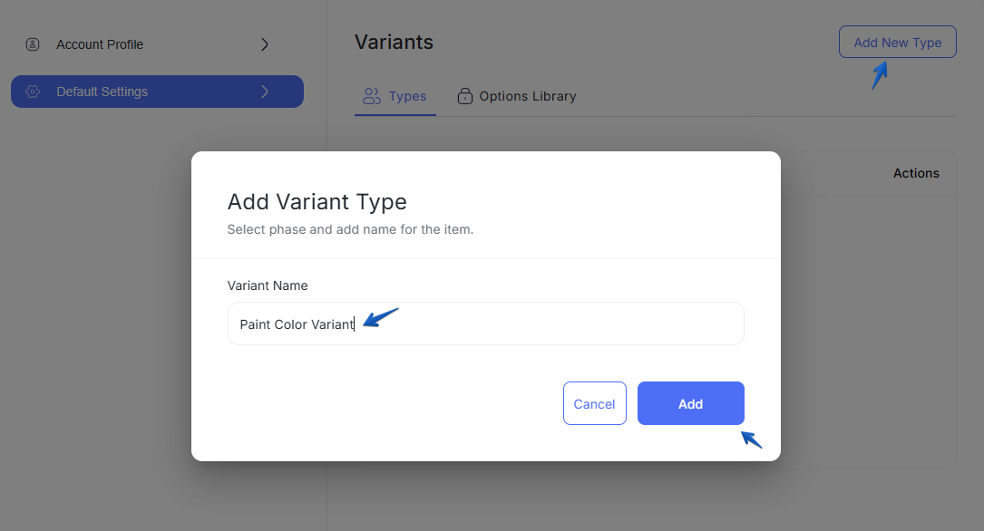Cancel the Add Variant Type dialog

tap(594, 403)
